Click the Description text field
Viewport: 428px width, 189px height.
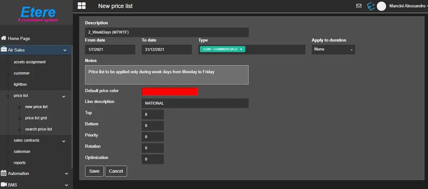(167, 32)
